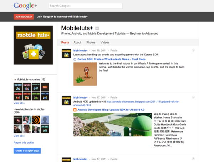214x162 pixels.
Task: Select the Posts tab
Action: coord(65,42)
